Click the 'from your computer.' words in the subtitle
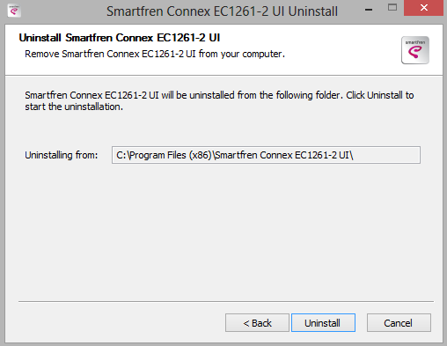 click(242, 54)
